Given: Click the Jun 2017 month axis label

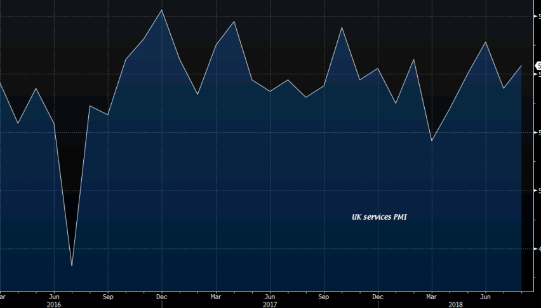Looking at the screenshot, I should [x=270, y=297].
